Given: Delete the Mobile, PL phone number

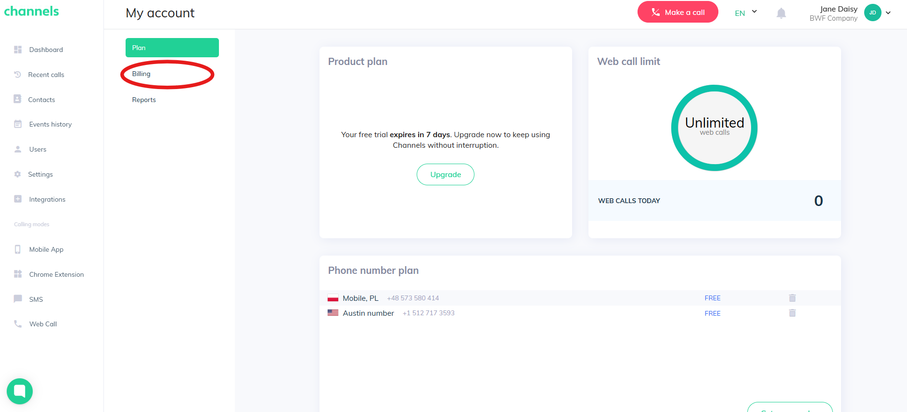Looking at the screenshot, I should (x=792, y=298).
